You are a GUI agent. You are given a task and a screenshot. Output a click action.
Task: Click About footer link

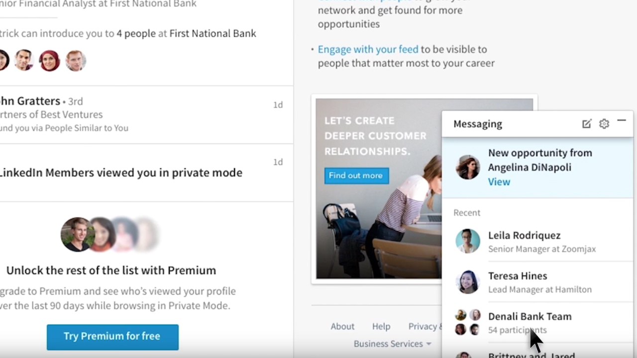[x=342, y=326]
